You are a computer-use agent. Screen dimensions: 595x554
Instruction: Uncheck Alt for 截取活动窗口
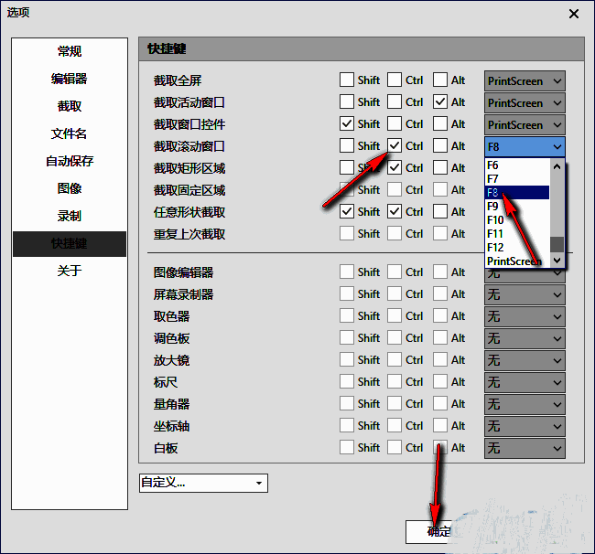point(440,102)
